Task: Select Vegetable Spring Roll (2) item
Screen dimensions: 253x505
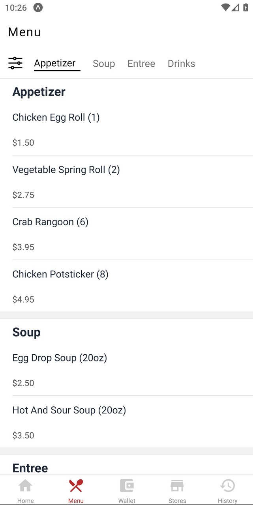Action: (66, 170)
